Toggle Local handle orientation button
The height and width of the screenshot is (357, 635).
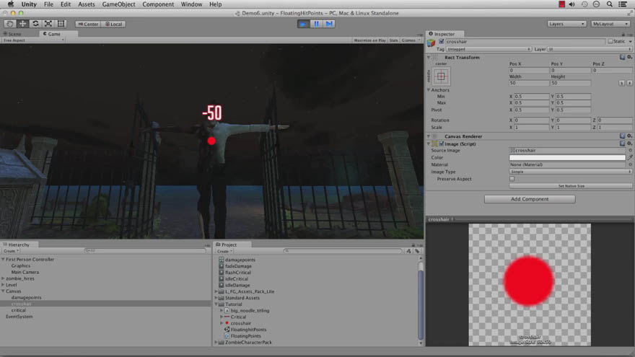[113, 25]
